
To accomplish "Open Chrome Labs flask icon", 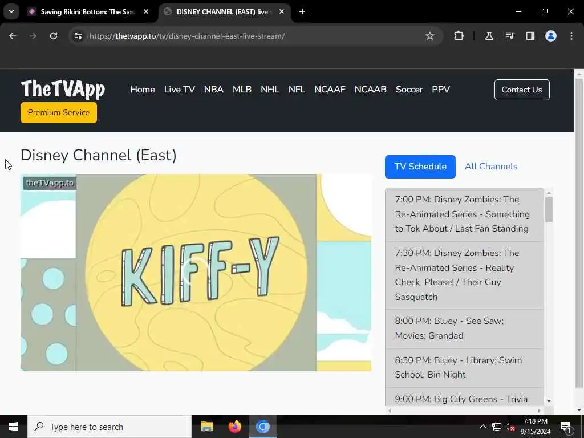I will coord(489,36).
